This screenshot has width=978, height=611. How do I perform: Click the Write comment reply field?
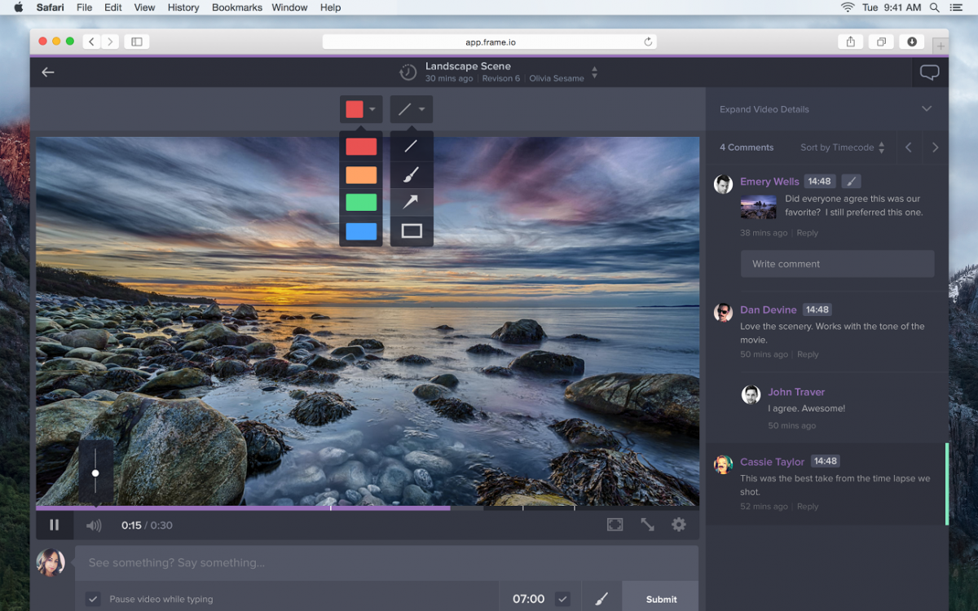pyautogui.click(x=837, y=264)
